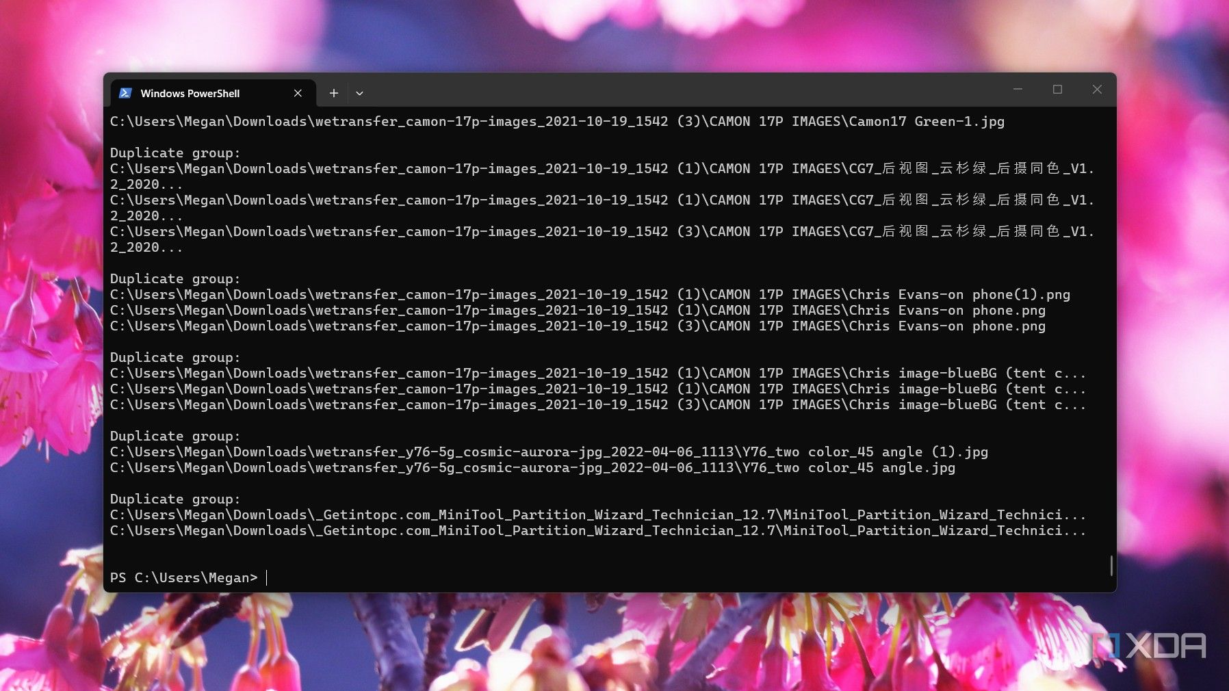Click the Y76_two color_45 angle.jpg path

click(x=532, y=468)
